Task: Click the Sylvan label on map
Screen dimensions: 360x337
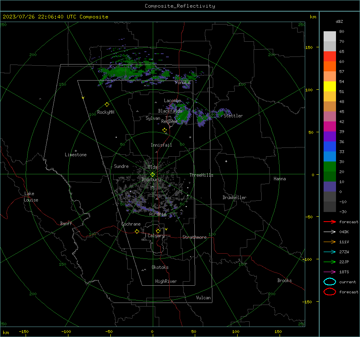Action: click(x=153, y=118)
